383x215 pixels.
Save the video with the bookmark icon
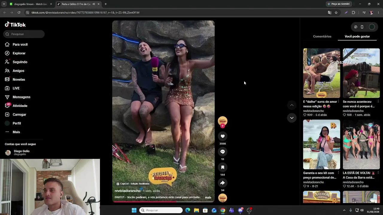[223, 167]
